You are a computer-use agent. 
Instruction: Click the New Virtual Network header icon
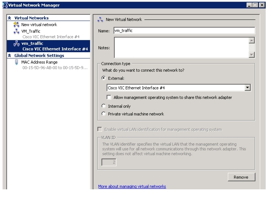(x=100, y=20)
